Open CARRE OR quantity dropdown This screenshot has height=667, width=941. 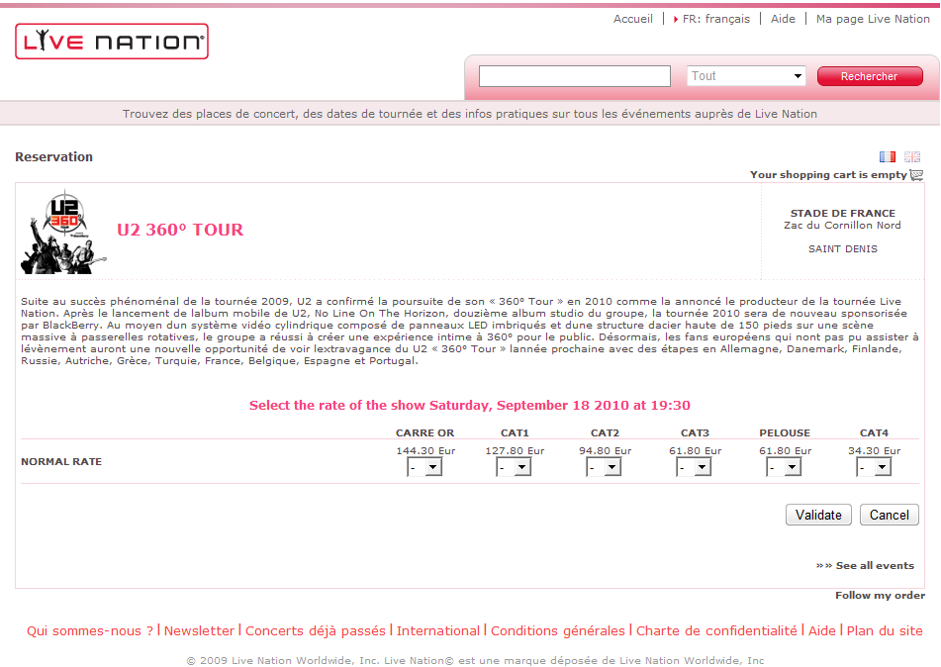click(x=424, y=467)
